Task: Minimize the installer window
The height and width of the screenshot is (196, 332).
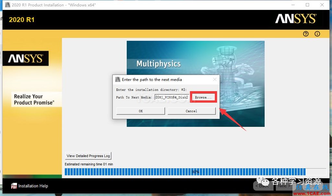Action: 293,5
